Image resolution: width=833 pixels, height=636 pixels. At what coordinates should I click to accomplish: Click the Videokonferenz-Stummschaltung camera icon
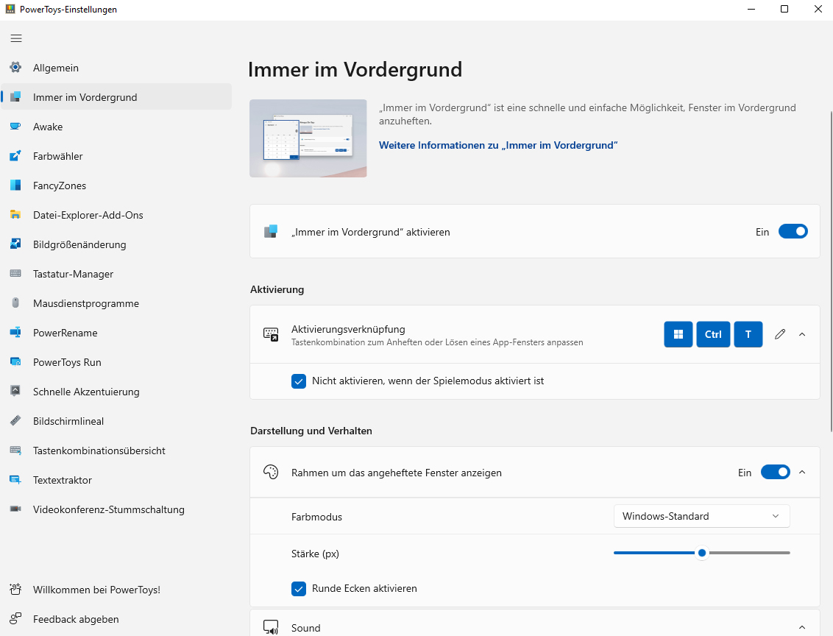(x=15, y=509)
